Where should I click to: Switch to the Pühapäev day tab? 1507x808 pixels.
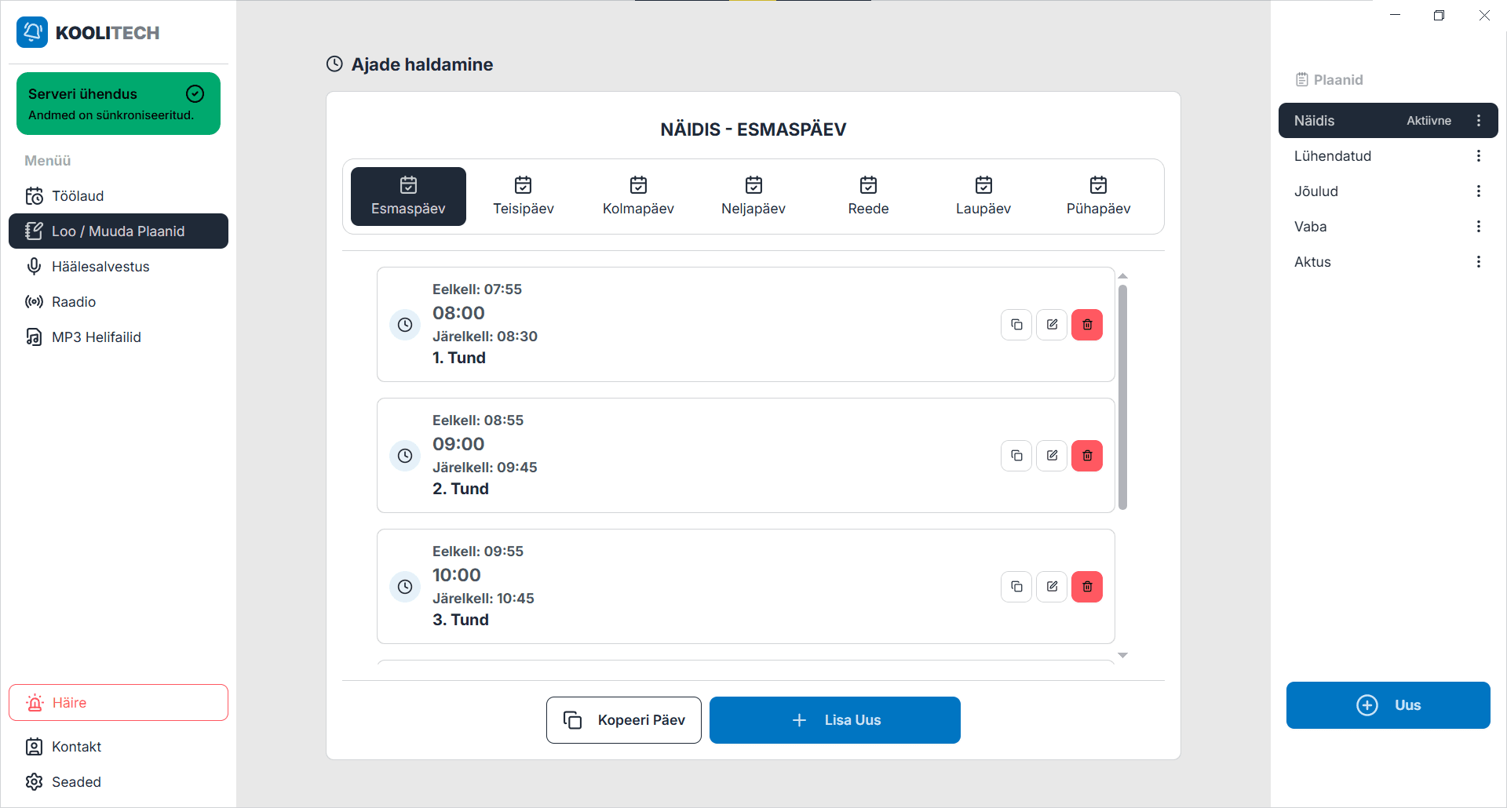pos(1098,196)
